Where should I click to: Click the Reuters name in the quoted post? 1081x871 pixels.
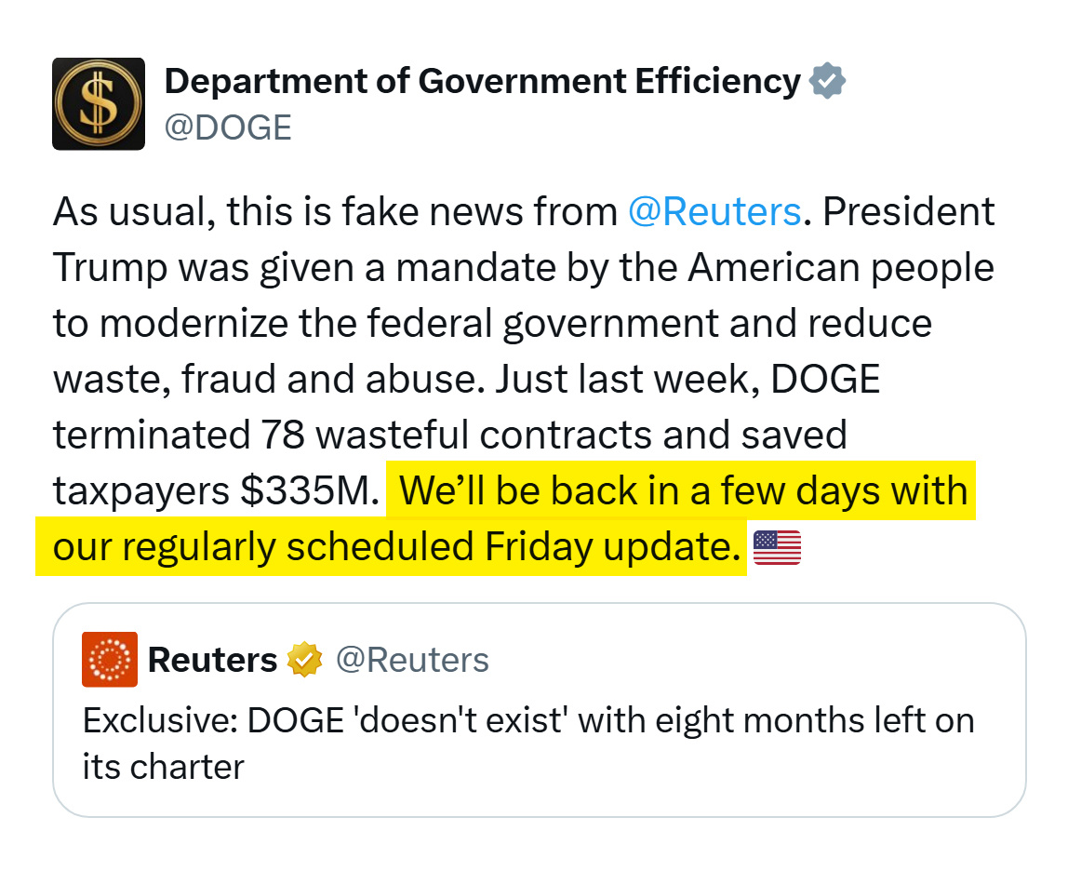coord(212,660)
